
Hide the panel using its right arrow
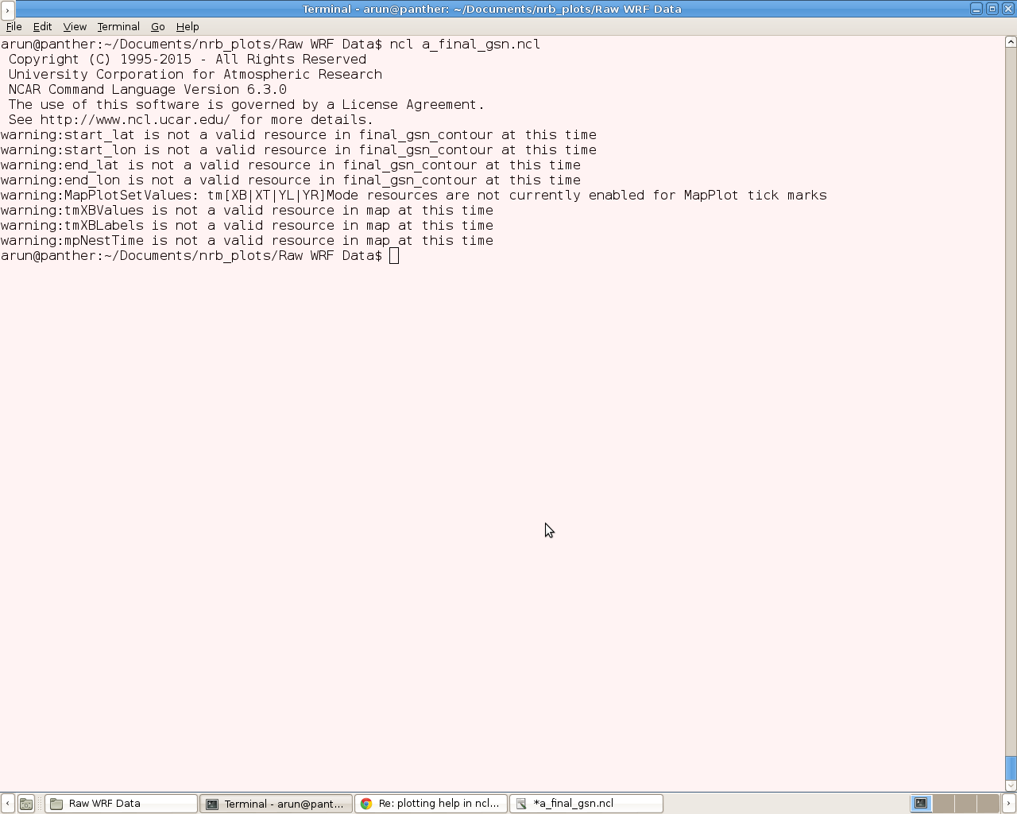point(1009,804)
